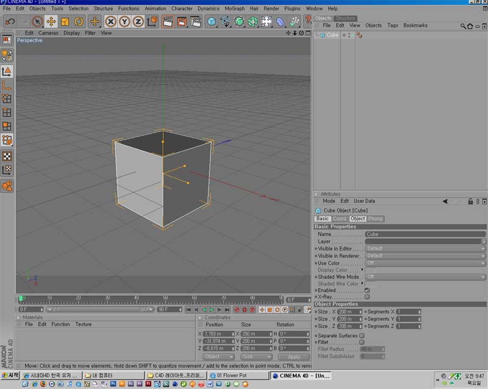Enable the Fillet checkbox
488x389 pixels.
(362, 342)
